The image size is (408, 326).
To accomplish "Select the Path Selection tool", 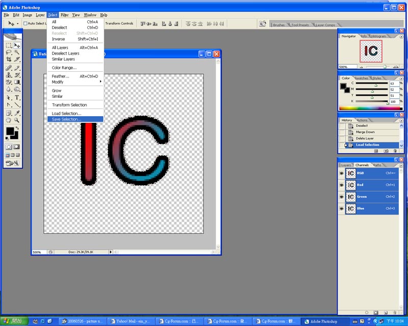I will click(9, 98).
